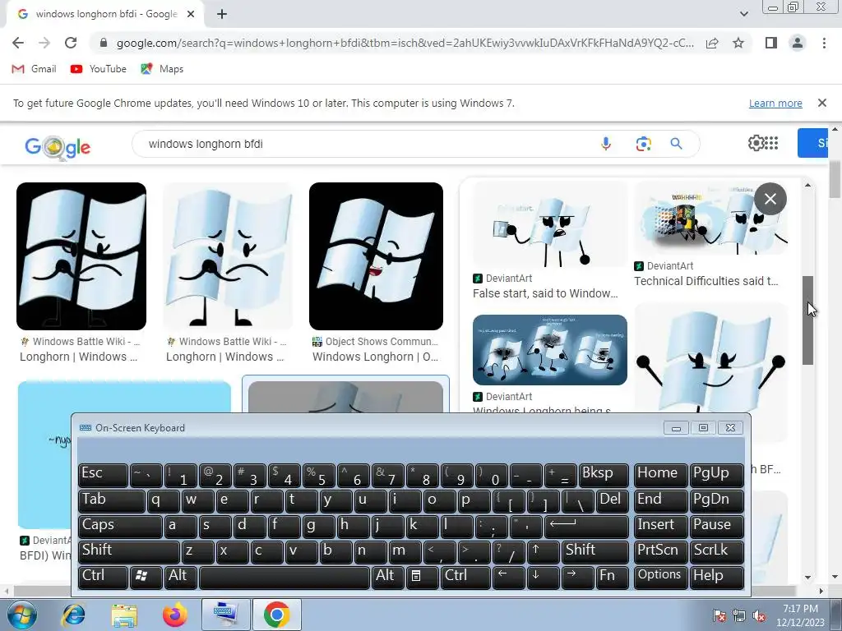Open Google Lens image search icon
The image size is (842, 631).
point(643,144)
